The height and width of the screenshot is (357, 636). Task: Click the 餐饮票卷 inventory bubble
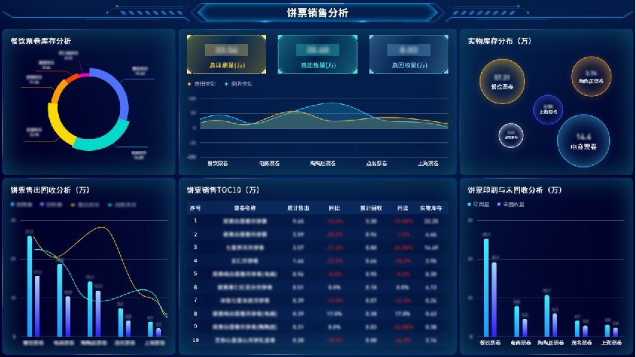tap(502, 81)
